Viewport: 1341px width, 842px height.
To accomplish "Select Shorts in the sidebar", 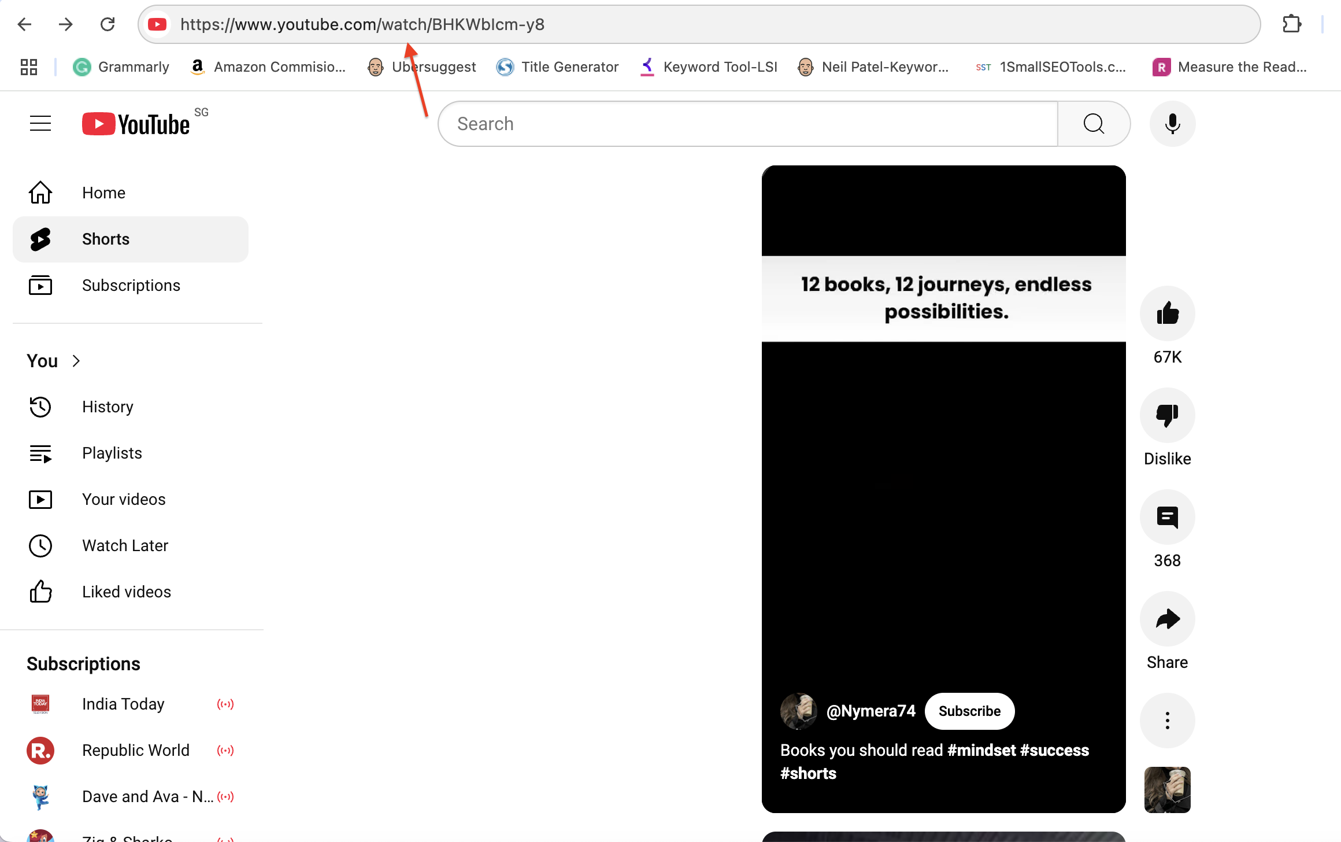I will tap(106, 239).
